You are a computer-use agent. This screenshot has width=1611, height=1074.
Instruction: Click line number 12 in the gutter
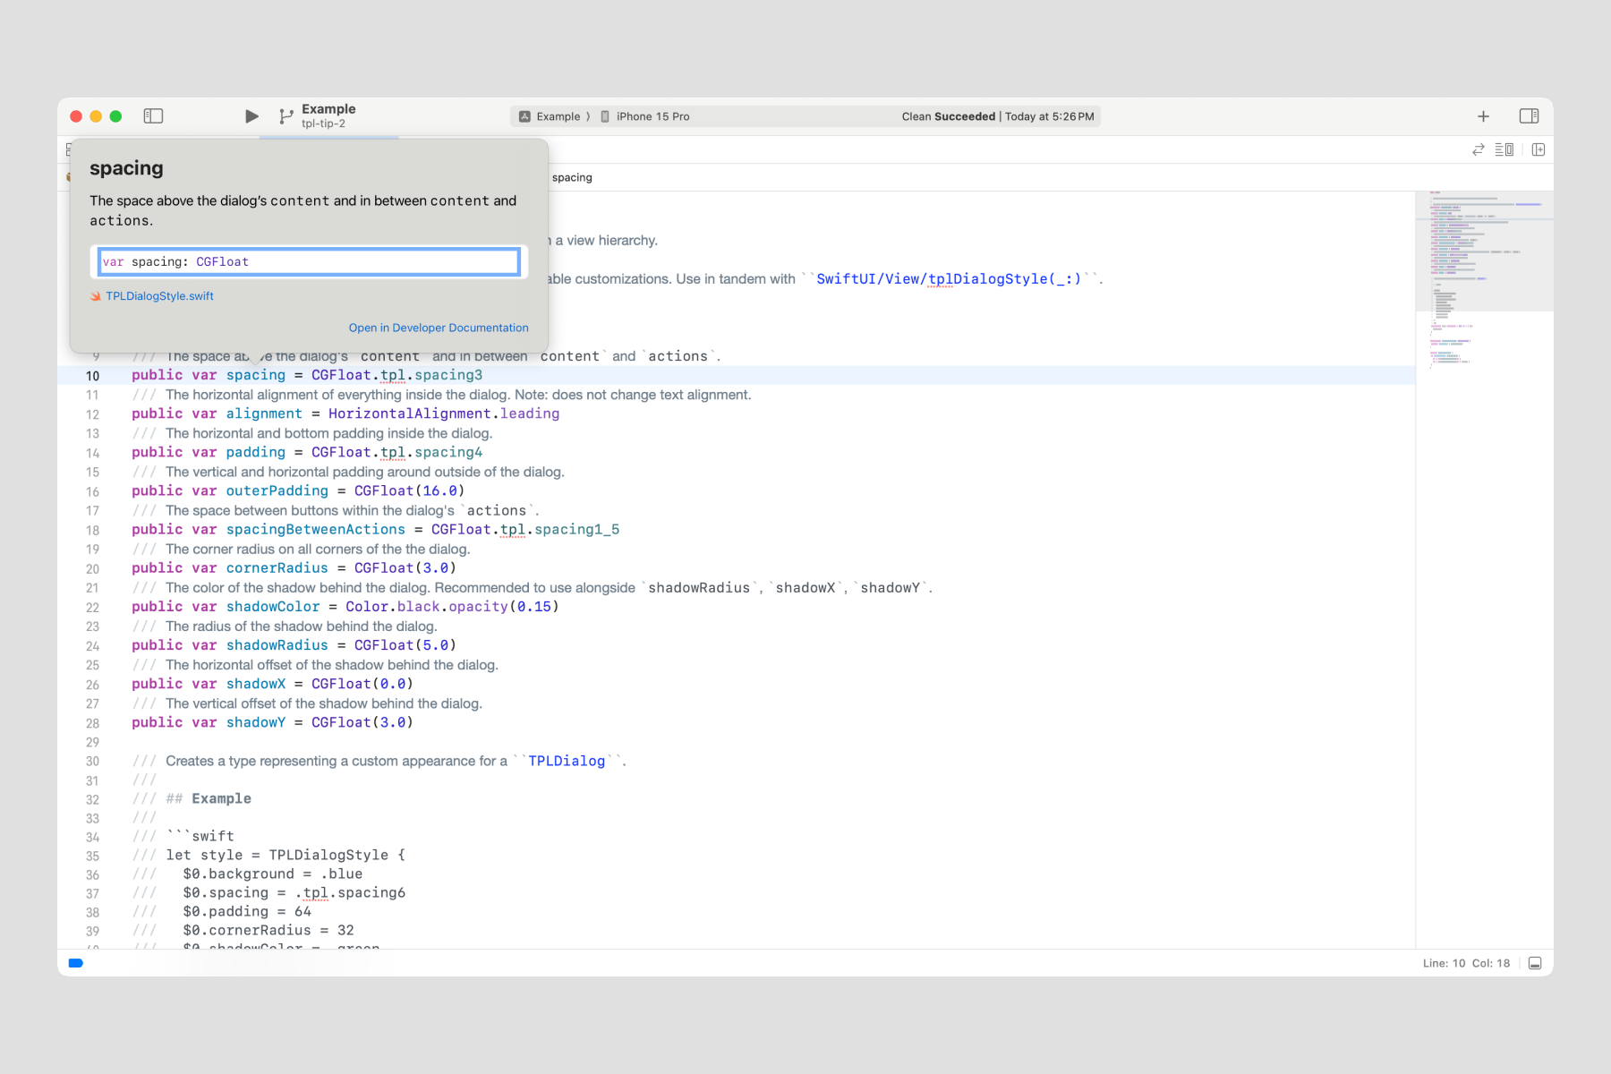[x=92, y=414]
